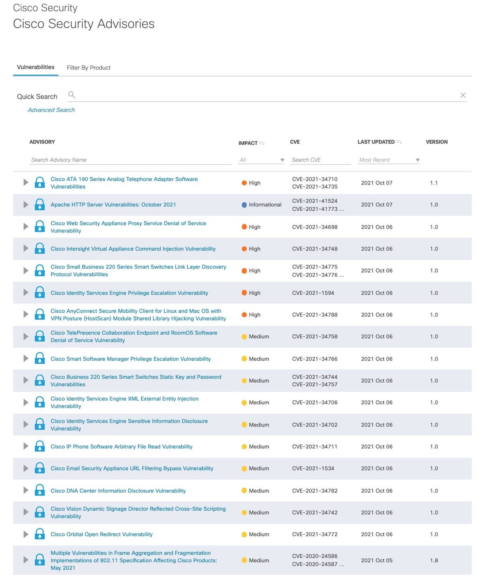Click CVE-2021-1594 cell
483x576 pixels.
coord(313,293)
